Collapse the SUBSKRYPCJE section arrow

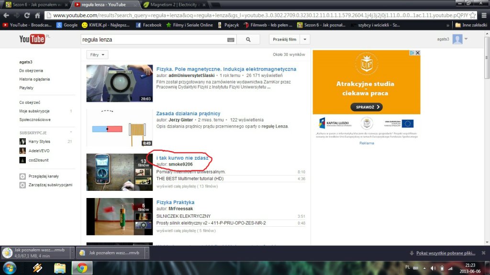click(x=71, y=132)
